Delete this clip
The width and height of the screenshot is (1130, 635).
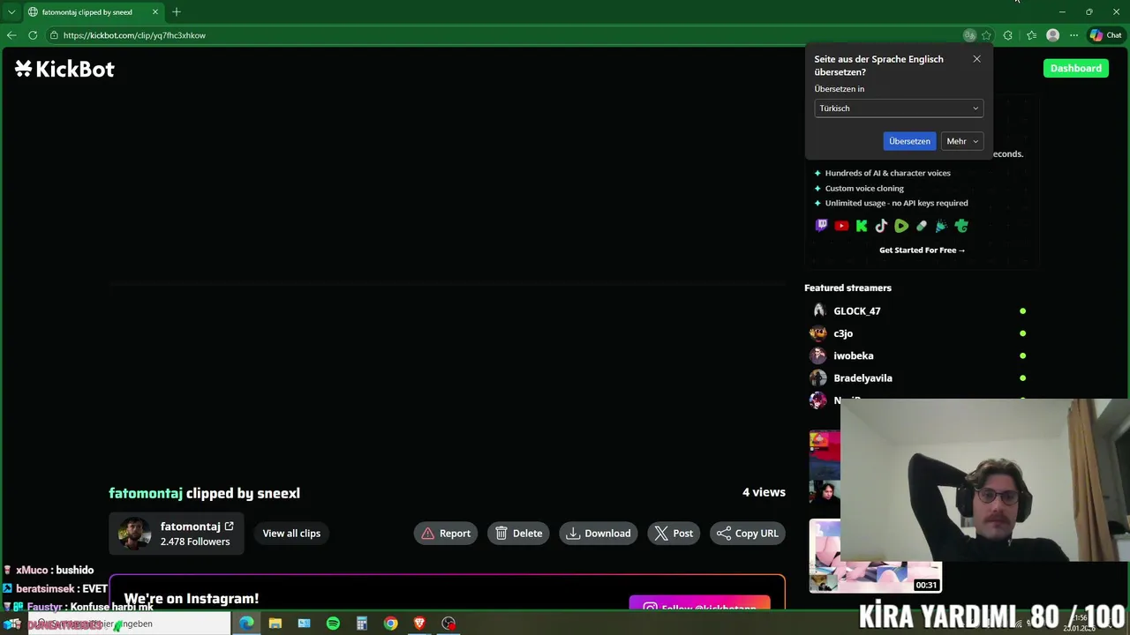pyautogui.click(x=518, y=533)
